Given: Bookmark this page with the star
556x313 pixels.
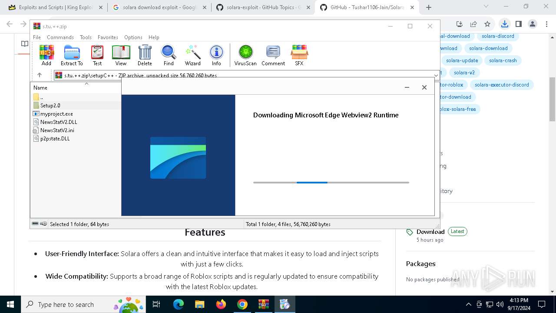Looking at the screenshot, I should 487,24.
